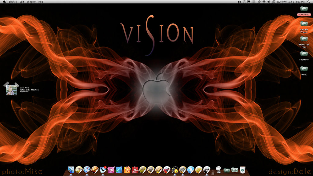Open the Apple menu
The height and width of the screenshot is (176, 313).
click(4, 2)
